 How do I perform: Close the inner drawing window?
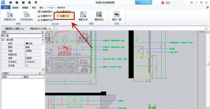(204, 32)
